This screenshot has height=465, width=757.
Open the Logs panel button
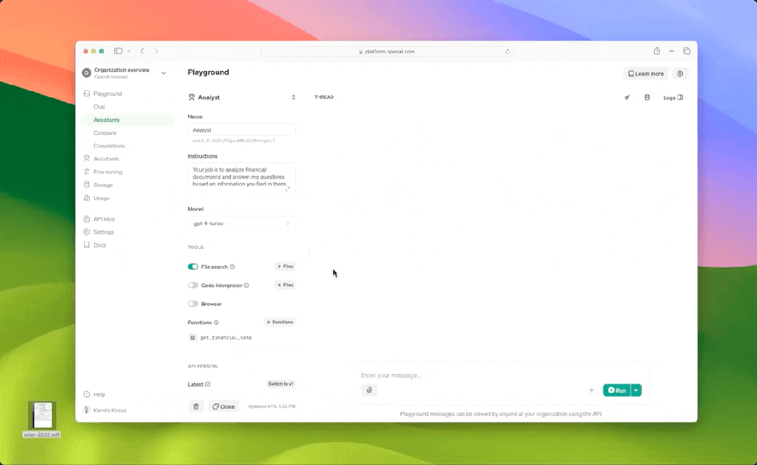(673, 97)
